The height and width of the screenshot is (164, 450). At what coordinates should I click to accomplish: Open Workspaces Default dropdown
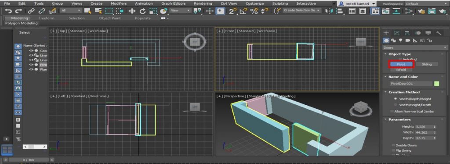point(426,4)
